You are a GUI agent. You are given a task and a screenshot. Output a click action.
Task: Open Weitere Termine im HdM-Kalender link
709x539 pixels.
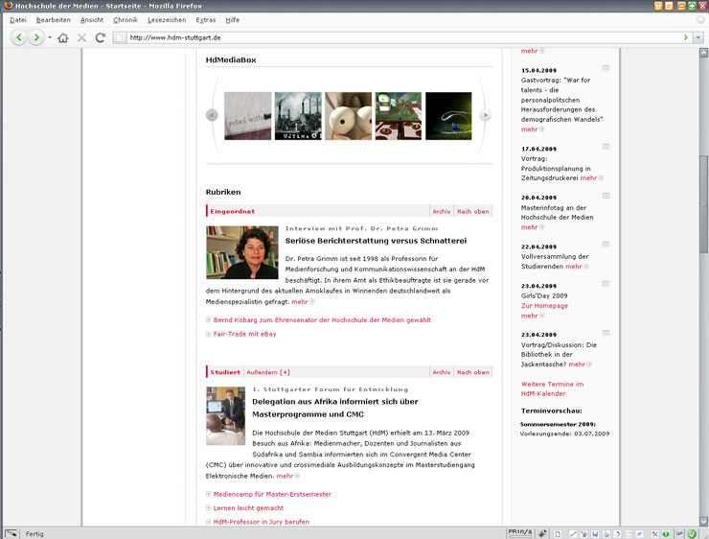click(x=552, y=388)
